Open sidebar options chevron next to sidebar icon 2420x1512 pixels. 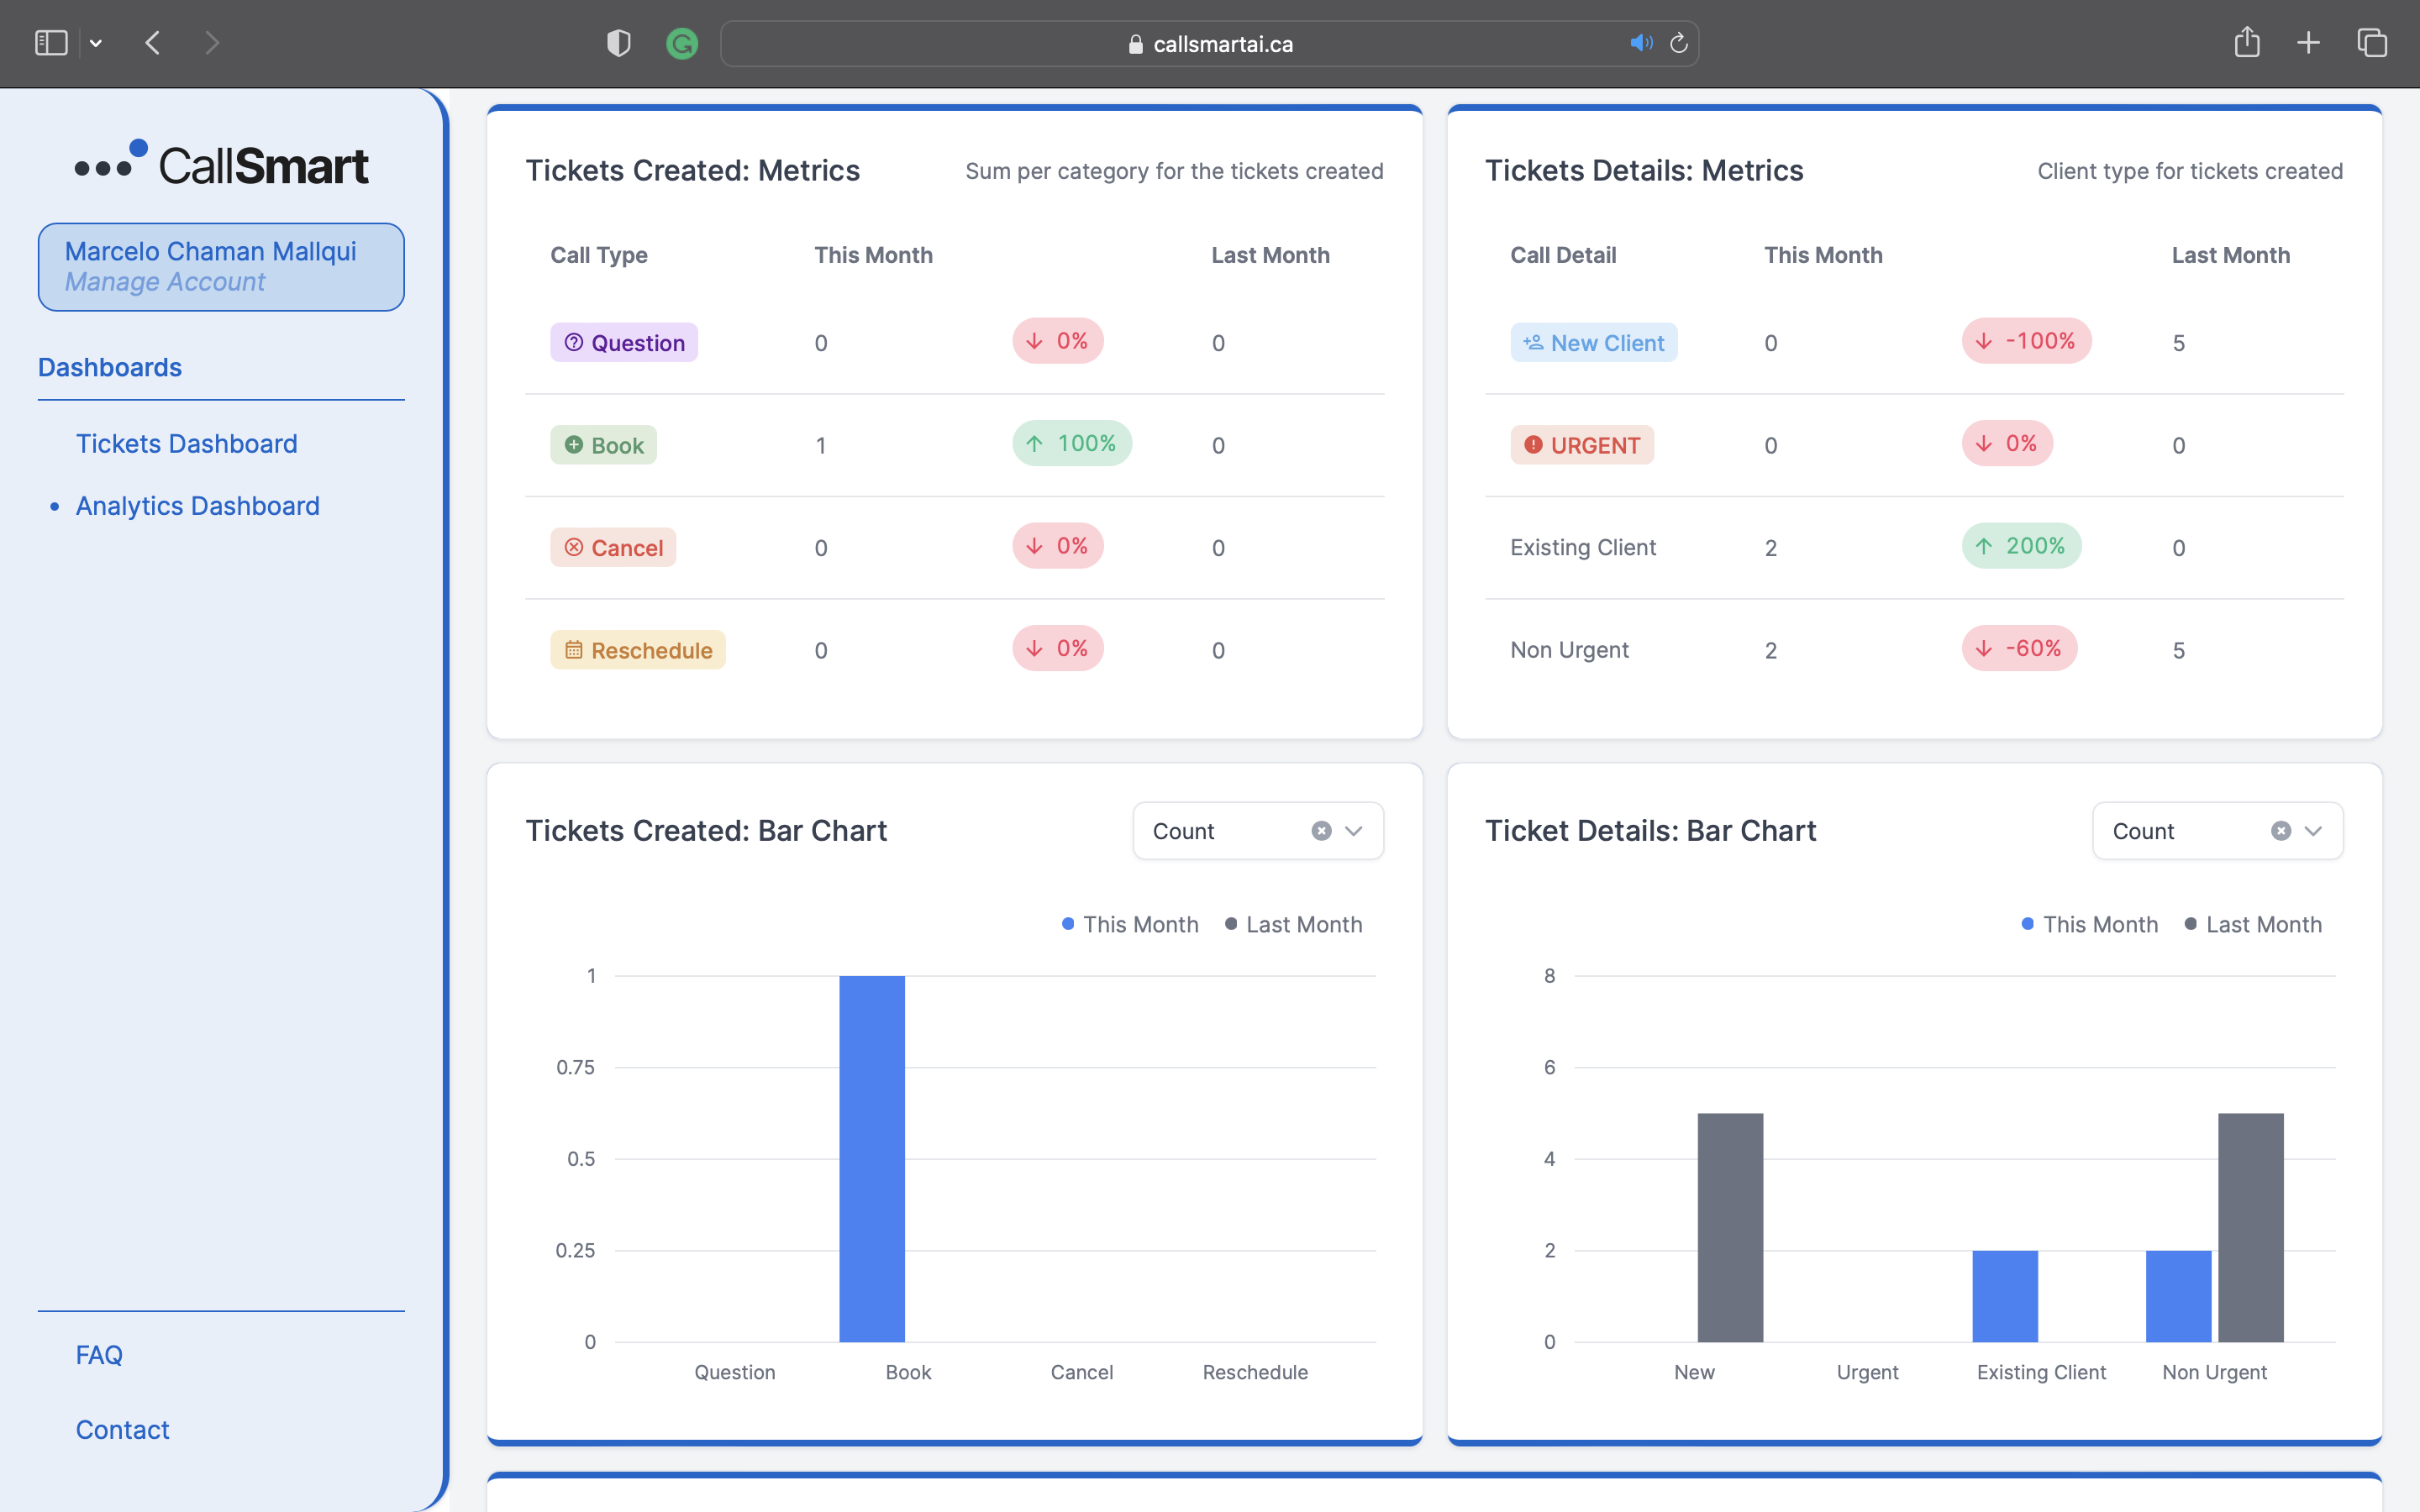pyautogui.click(x=96, y=43)
